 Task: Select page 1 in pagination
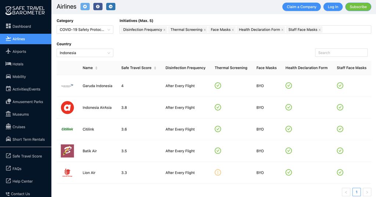point(357,192)
